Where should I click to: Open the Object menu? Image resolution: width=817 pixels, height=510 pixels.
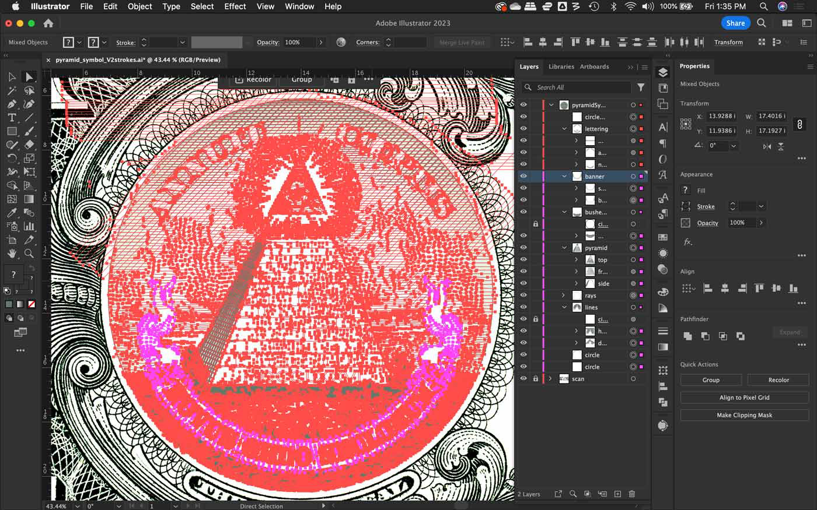pyautogui.click(x=139, y=6)
